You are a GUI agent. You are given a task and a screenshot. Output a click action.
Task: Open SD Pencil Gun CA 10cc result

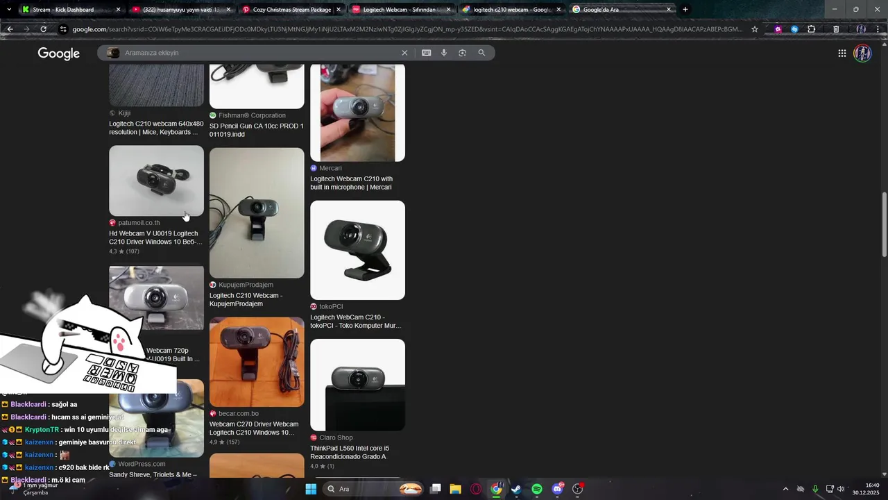point(257,130)
